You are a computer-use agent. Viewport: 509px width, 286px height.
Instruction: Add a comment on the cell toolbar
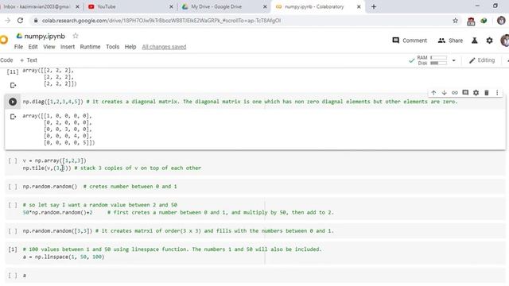point(465,93)
